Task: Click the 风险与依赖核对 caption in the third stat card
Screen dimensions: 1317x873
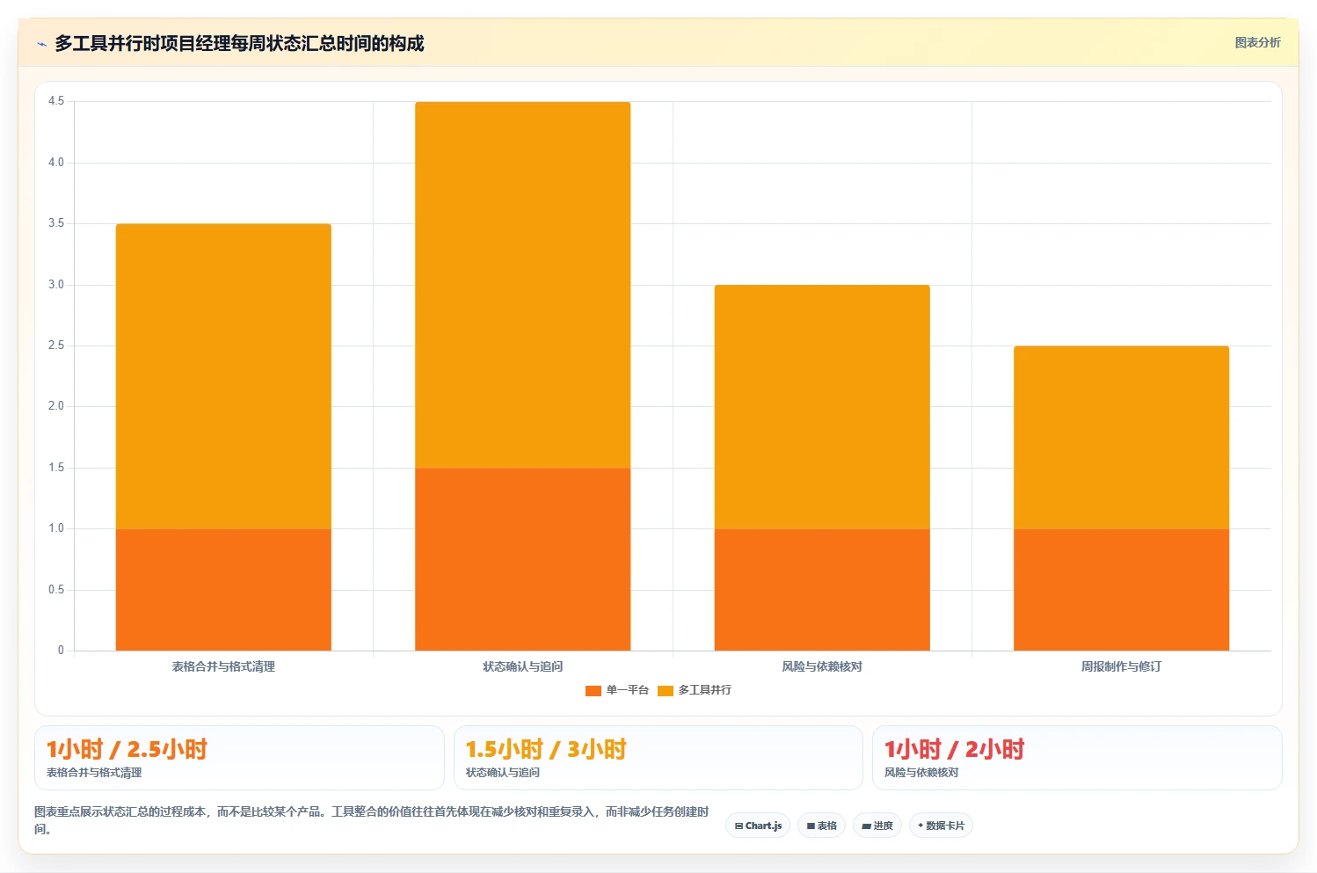Action: [x=921, y=773]
